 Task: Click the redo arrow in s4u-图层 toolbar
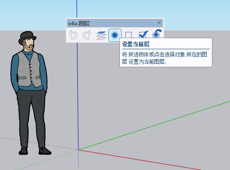click(x=87, y=35)
